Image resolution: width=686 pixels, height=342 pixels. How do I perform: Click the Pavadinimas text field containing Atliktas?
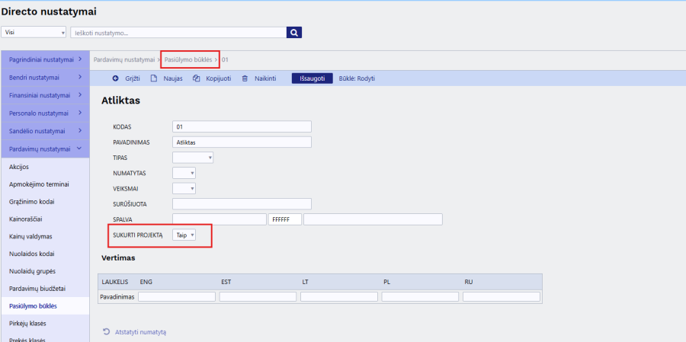(x=242, y=142)
